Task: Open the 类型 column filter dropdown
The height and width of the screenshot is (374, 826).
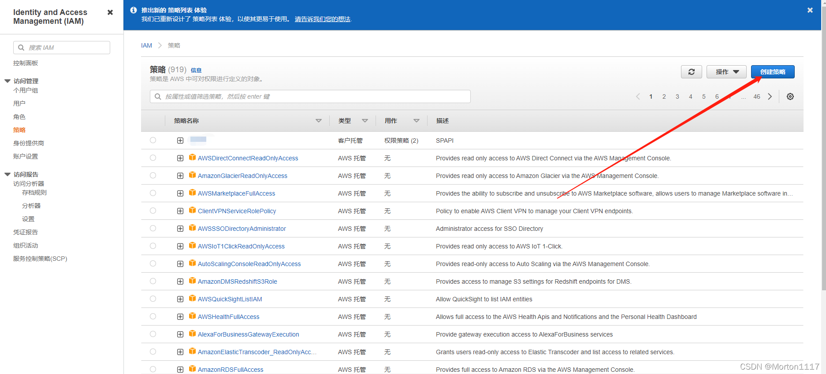Action: point(365,121)
